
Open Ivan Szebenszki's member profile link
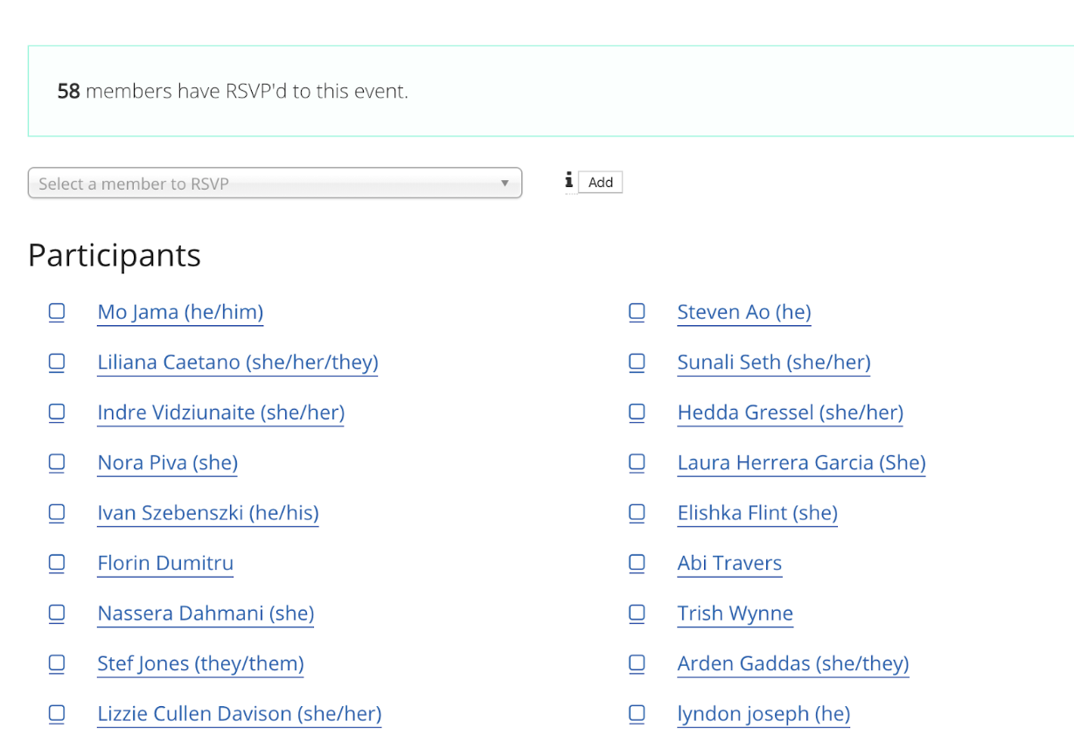(x=208, y=513)
